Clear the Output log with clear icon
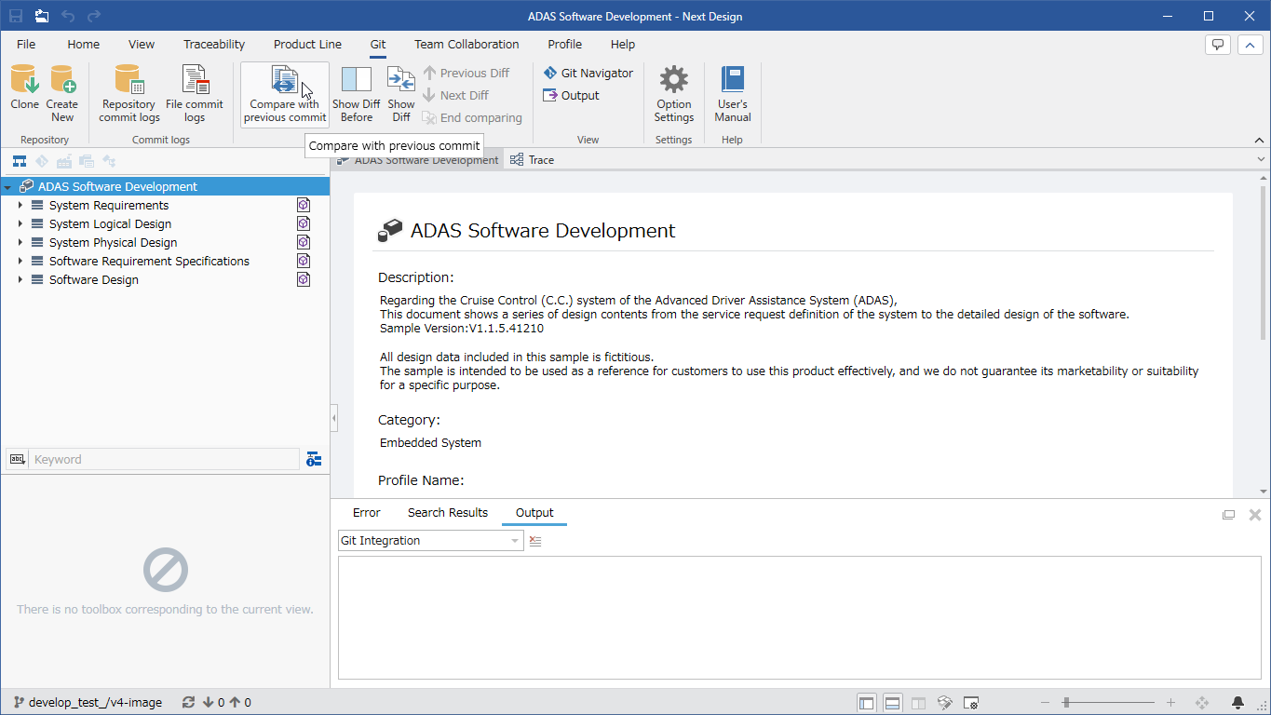This screenshot has width=1271, height=715. (535, 541)
